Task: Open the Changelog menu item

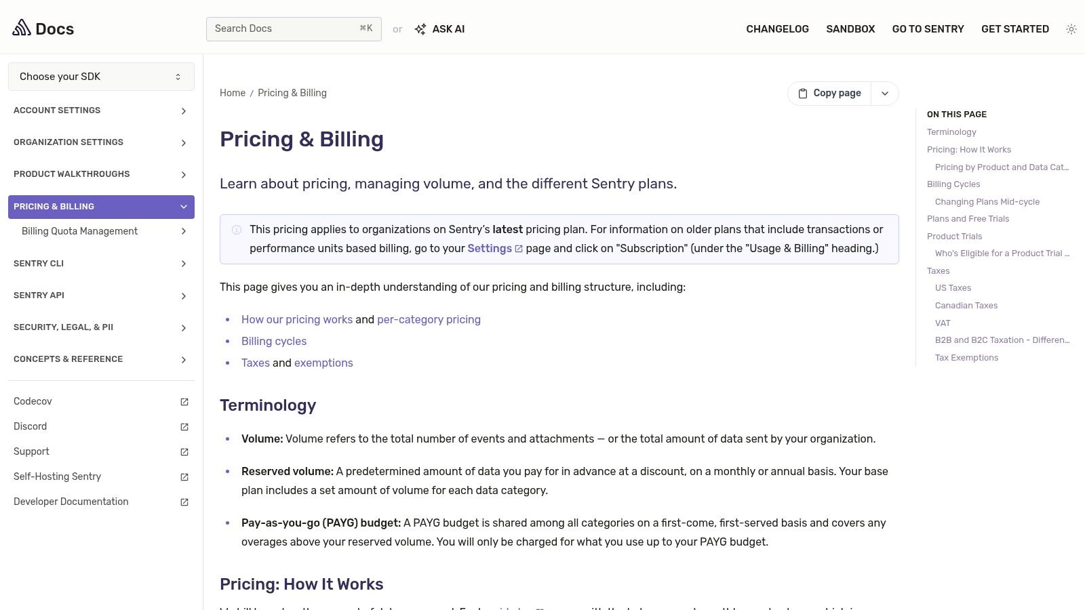Action: click(777, 29)
